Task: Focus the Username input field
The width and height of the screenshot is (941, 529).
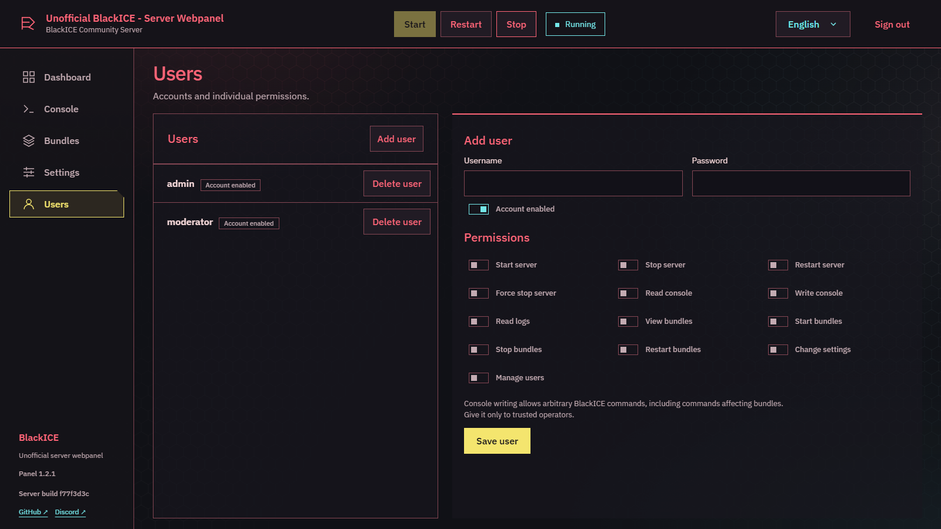Action: (573, 183)
